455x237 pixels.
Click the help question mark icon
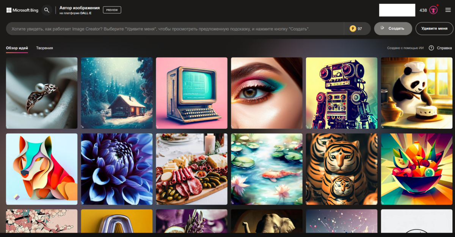click(431, 48)
